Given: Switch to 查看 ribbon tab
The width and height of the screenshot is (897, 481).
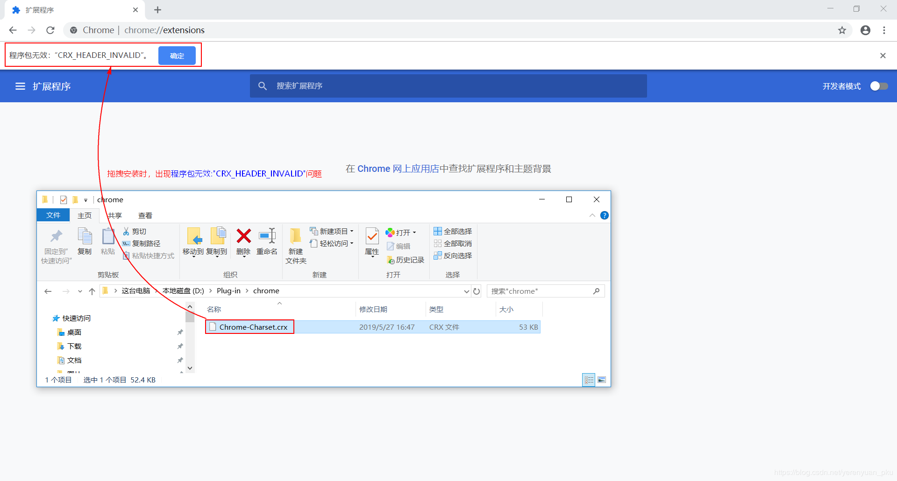Looking at the screenshot, I should (x=145, y=215).
